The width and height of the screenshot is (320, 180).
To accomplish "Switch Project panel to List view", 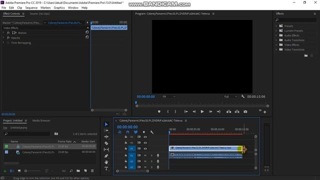I will [12, 171].
